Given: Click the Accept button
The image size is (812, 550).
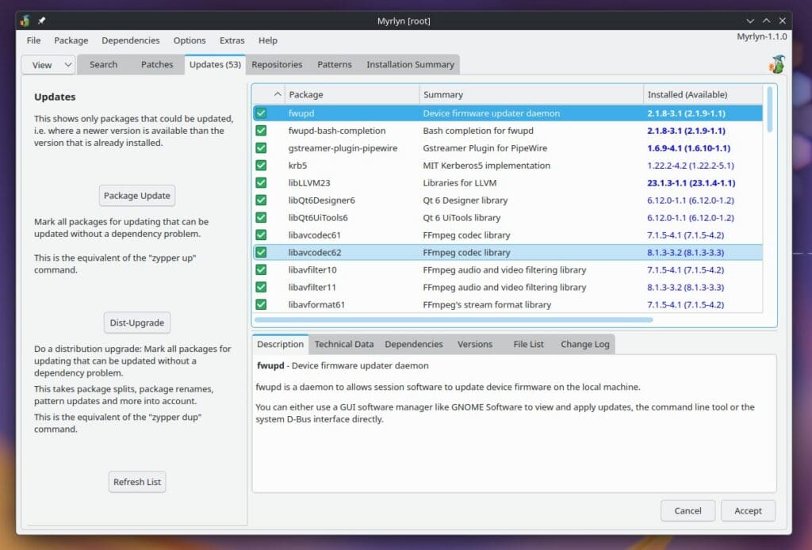Looking at the screenshot, I should [748, 511].
